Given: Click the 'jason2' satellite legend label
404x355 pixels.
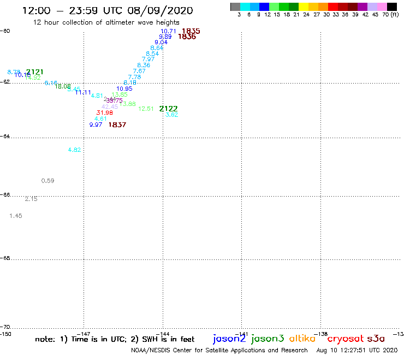Looking at the screenshot, I should coord(229,339).
